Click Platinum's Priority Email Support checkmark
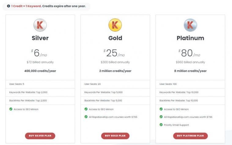The width and height of the screenshot is (232, 145). point(161,125)
